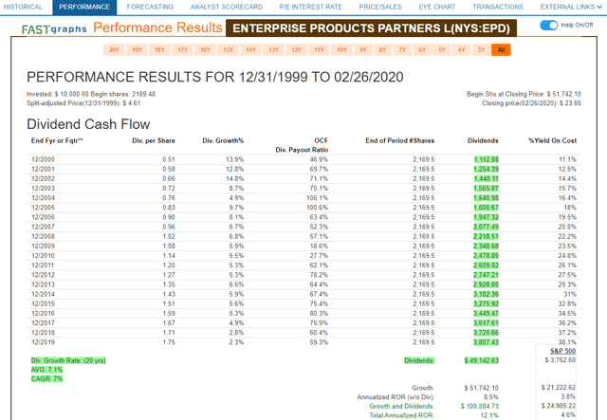Image resolution: width=607 pixels, height=420 pixels.
Task: Go to the Analyst Scorecard tab
Action: pyautogui.click(x=227, y=7)
